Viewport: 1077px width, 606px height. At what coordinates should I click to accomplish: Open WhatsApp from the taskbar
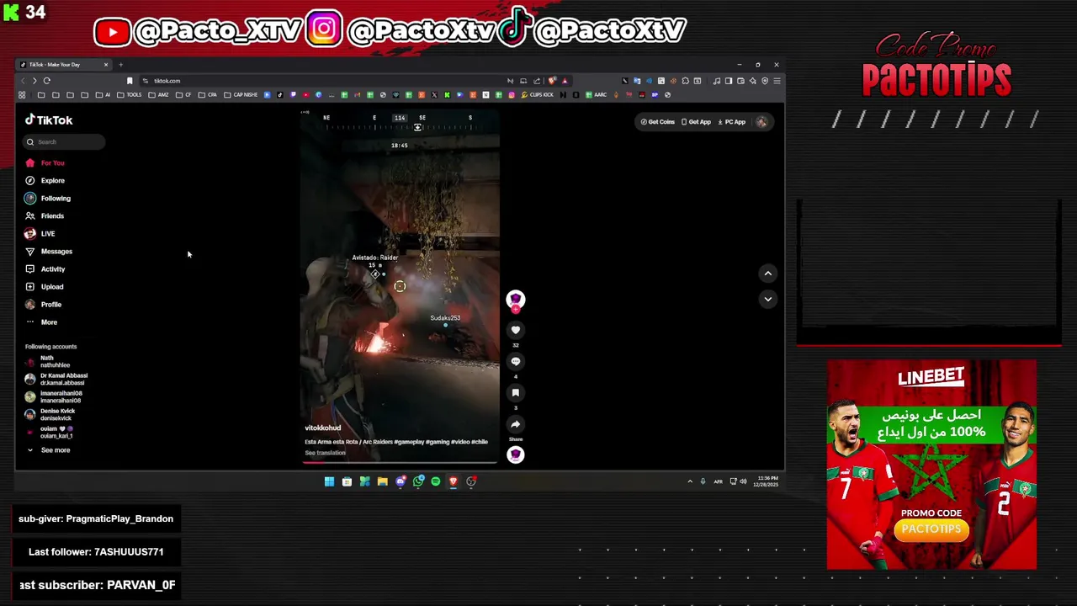point(418,481)
